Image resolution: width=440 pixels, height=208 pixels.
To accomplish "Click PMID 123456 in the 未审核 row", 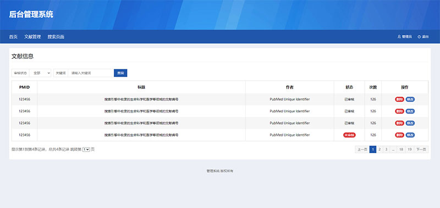I will tap(24, 135).
